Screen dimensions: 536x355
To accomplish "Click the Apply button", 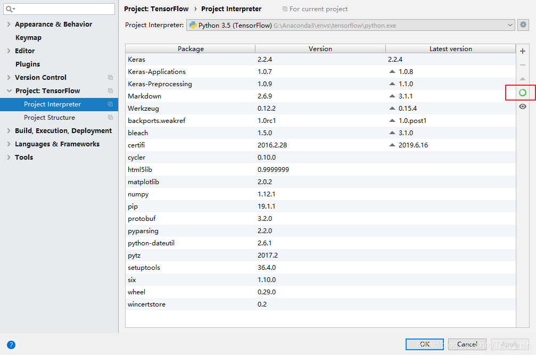I will 509,344.
